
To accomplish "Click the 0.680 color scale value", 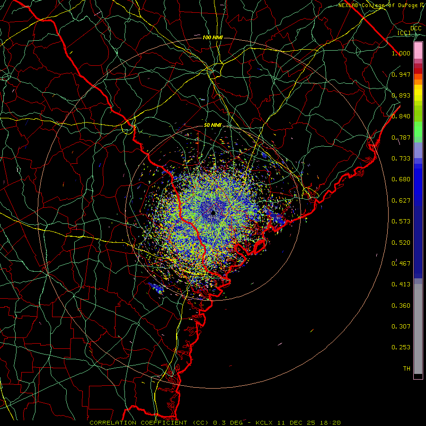I will pyautogui.click(x=401, y=179).
